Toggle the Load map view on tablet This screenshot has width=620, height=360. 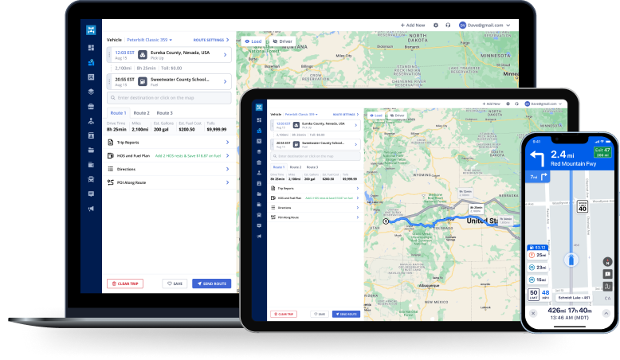[376, 115]
